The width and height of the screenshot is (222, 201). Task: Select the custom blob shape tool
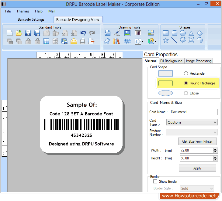coord(107,41)
